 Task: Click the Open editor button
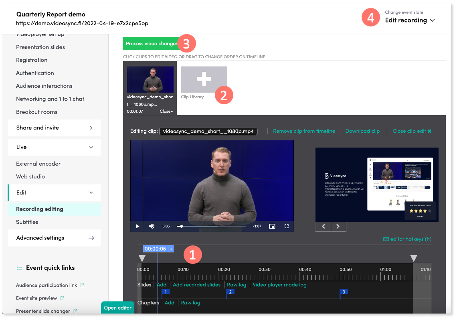click(x=117, y=307)
